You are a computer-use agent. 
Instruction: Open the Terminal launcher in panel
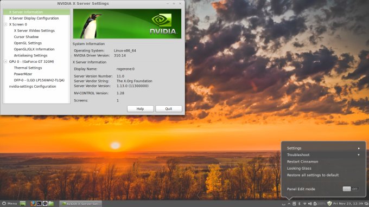point(39,203)
